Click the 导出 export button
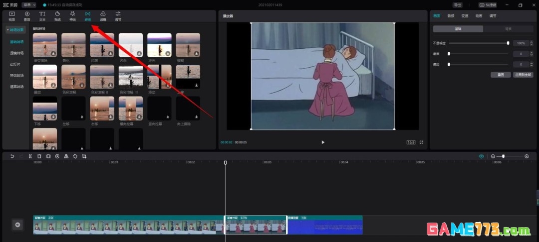The height and width of the screenshot is (242, 539). [458, 5]
